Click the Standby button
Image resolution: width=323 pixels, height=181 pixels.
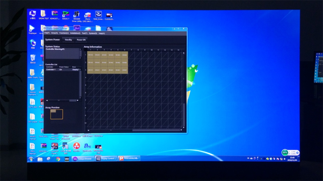click(x=68, y=40)
